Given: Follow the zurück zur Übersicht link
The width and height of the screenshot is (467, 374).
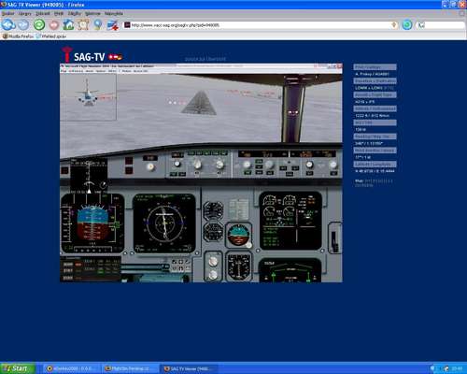Looking at the screenshot, I should click(205, 59).
